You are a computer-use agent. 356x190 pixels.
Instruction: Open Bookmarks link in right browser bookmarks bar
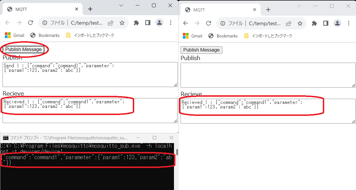[x=223, y=36]
